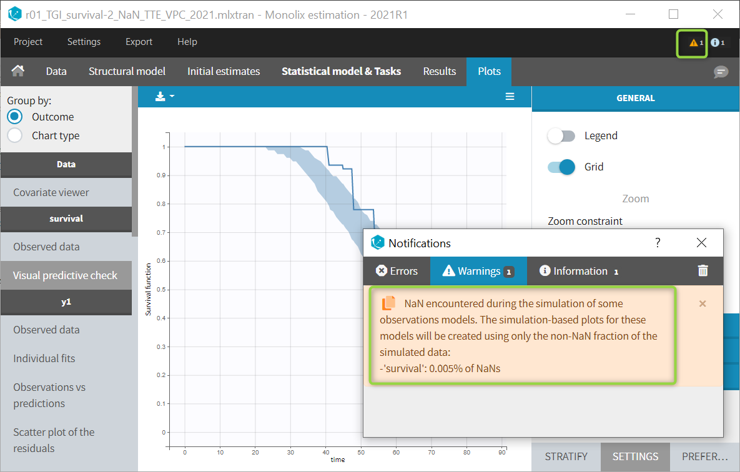This screenshot has height=472, width=740.
Task: Dismiss the NaN warning with x
Action: coord(703,303)
